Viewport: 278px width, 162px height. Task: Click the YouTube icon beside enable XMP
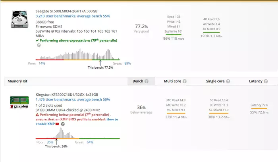(57, 124)
